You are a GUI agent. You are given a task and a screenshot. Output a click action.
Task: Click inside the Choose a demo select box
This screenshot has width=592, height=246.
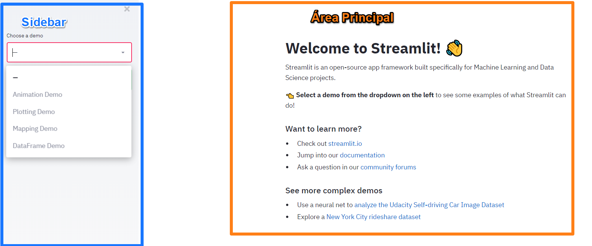69,52
